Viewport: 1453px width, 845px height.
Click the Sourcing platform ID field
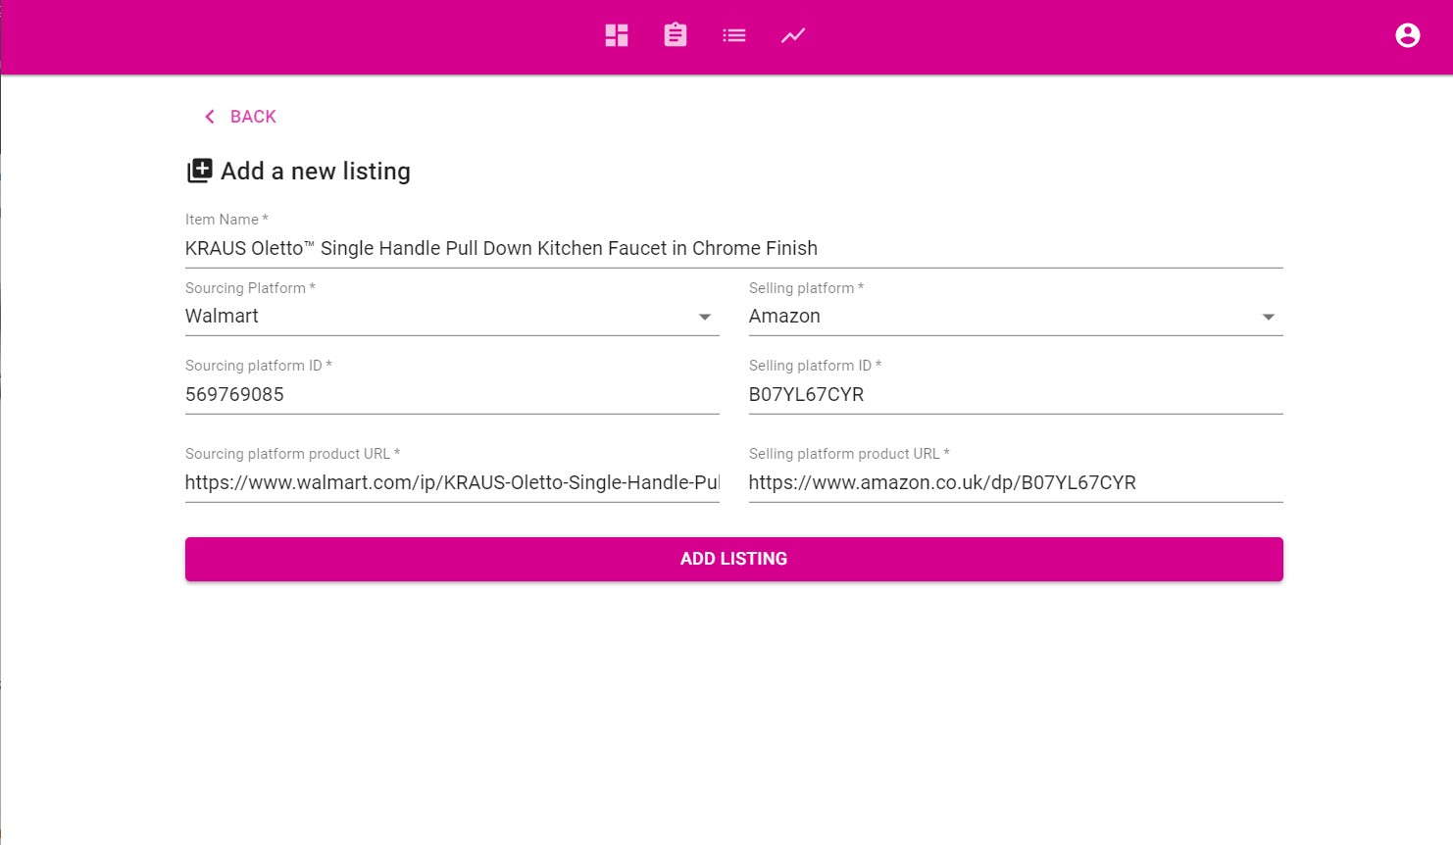[452, 395]
